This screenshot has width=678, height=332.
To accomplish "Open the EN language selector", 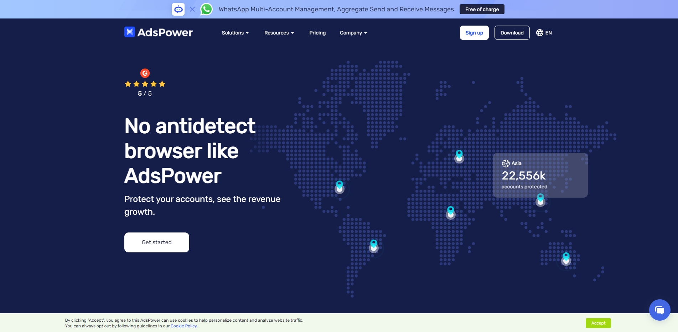I will click(x=544, y=33).
